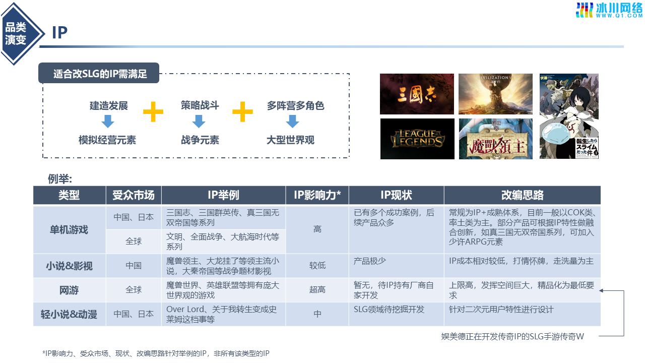Click the *IP影响力 footnote text

(156, 354)
